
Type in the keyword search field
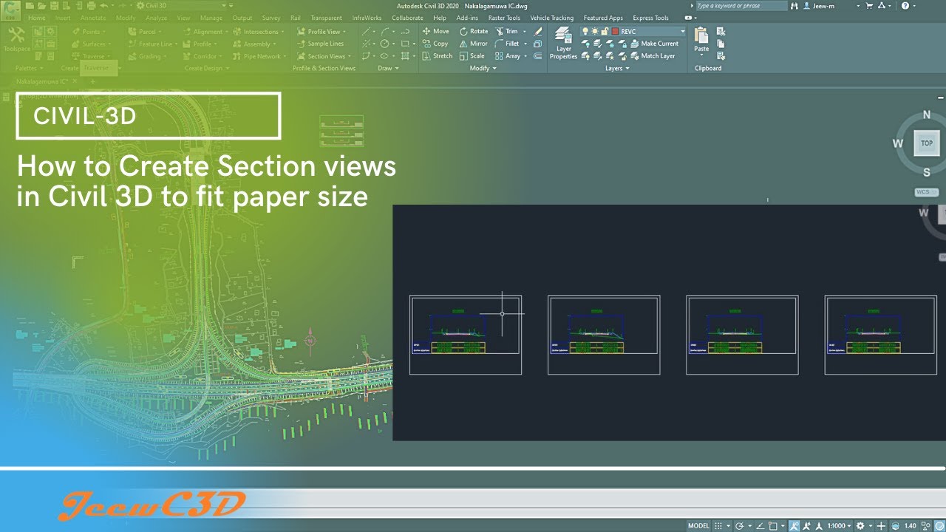pos(741,5)
